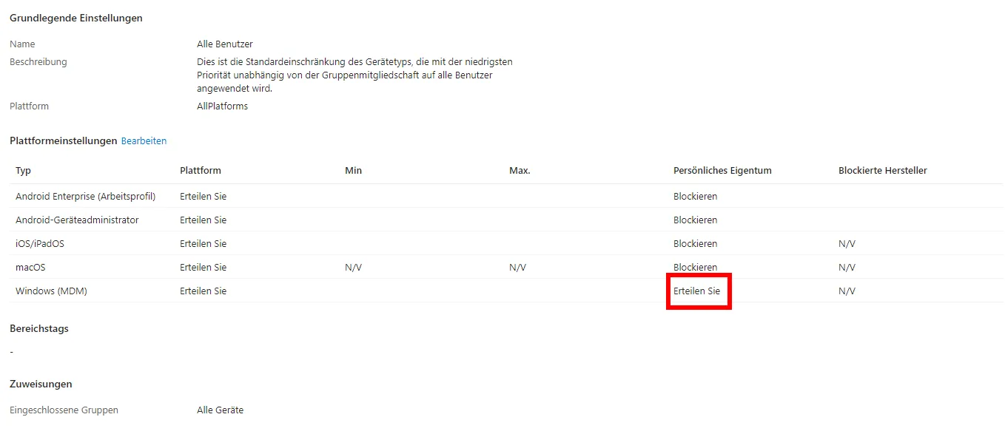Click the Bearbeiten link beside Plattformeinstellungen
Screen dimensions: 1005x434
point(144,140)
